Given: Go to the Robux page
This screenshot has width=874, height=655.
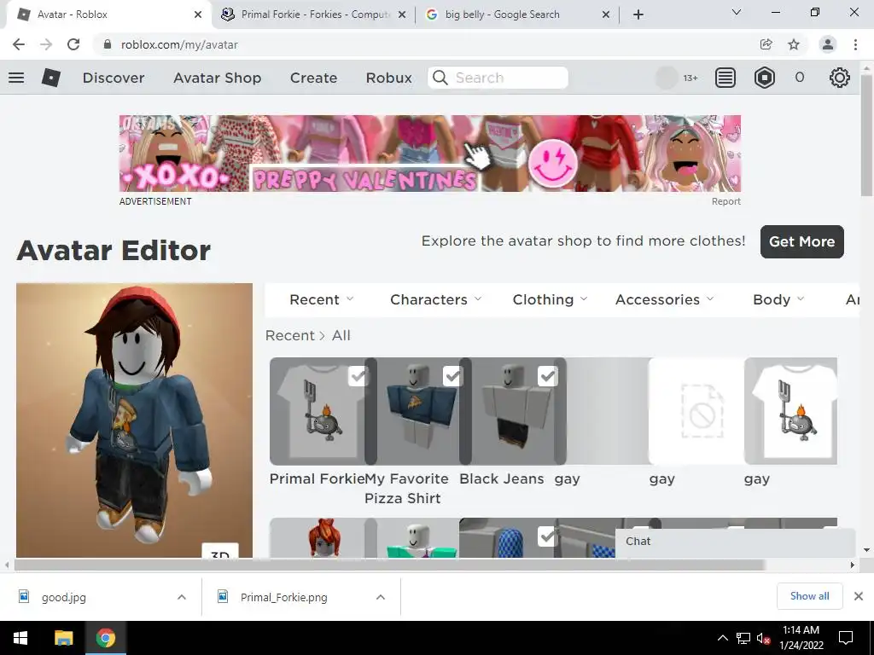Looking at the screenshot, I should click(x=389, y=78).
